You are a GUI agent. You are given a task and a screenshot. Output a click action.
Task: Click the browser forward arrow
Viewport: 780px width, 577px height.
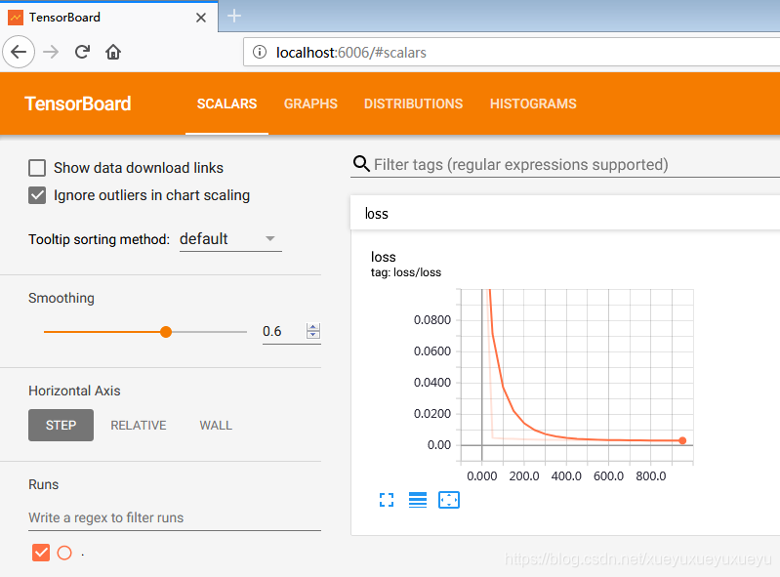click(51, 52)
